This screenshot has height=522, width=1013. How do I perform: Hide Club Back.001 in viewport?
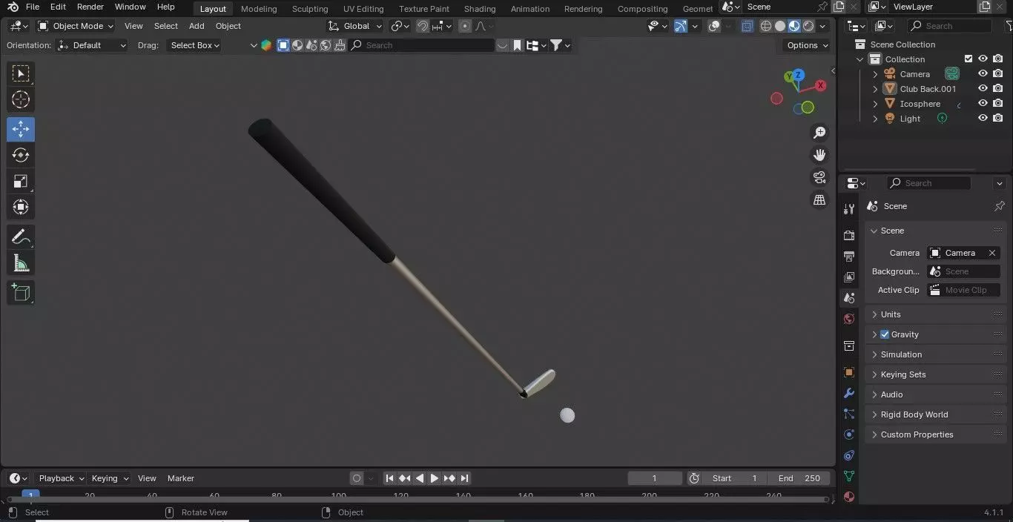tap(983, 89)
